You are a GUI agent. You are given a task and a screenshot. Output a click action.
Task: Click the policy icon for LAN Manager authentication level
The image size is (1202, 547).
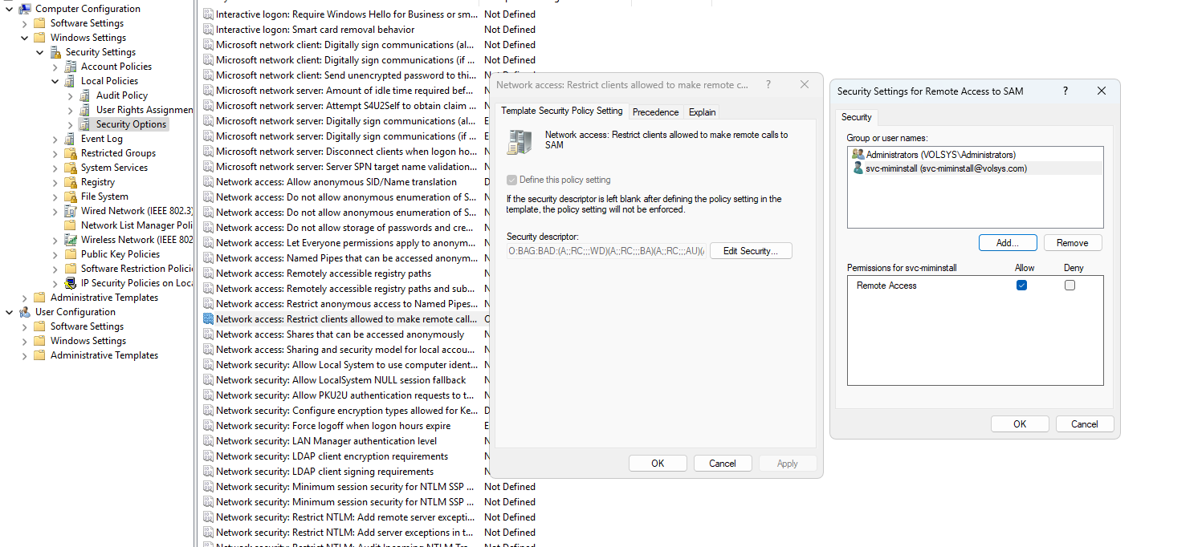[x=209, y=441]
